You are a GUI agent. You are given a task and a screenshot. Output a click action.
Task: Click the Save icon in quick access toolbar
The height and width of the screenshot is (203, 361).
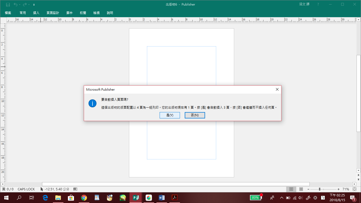(x=8, y=4)
